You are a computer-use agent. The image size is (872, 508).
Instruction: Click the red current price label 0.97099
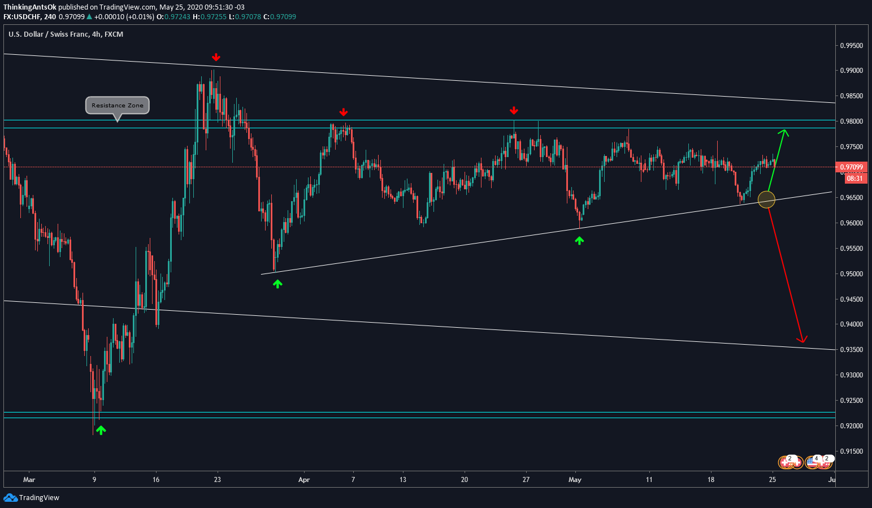click(x=851, y=167)
